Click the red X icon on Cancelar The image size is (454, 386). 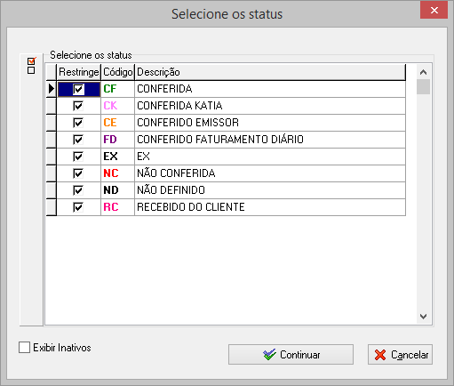tap(380, 355)
